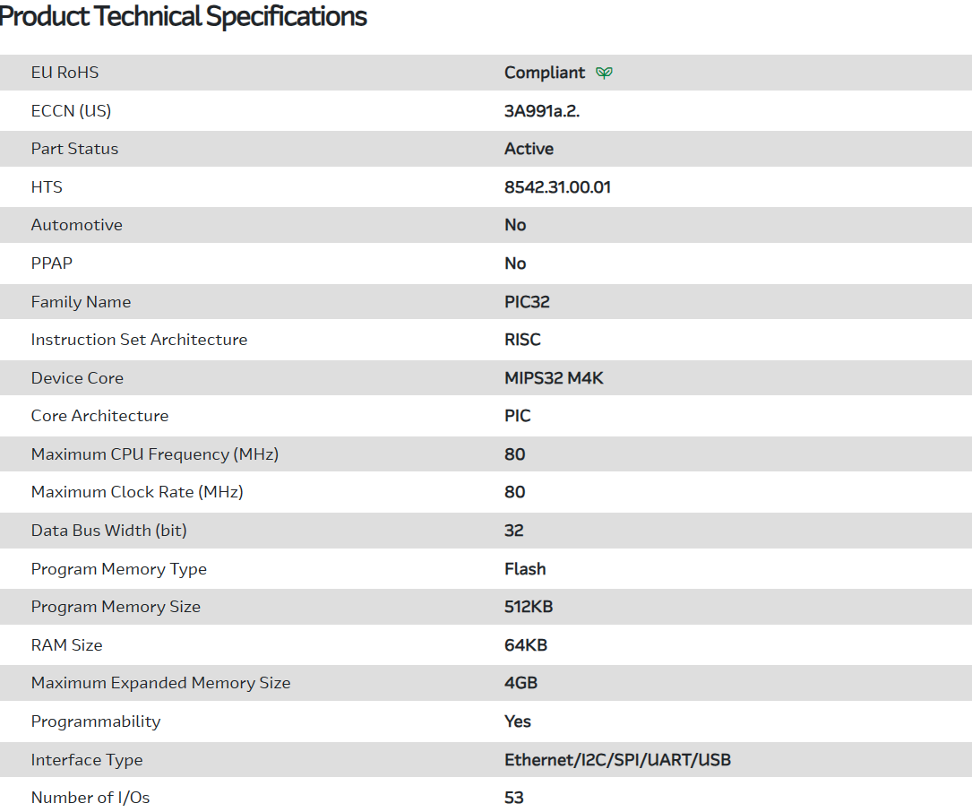The height and width of the screenshot is (812, 972).
Task: Select the HTS code 8542.31.00.01
Action: [557, 187]
